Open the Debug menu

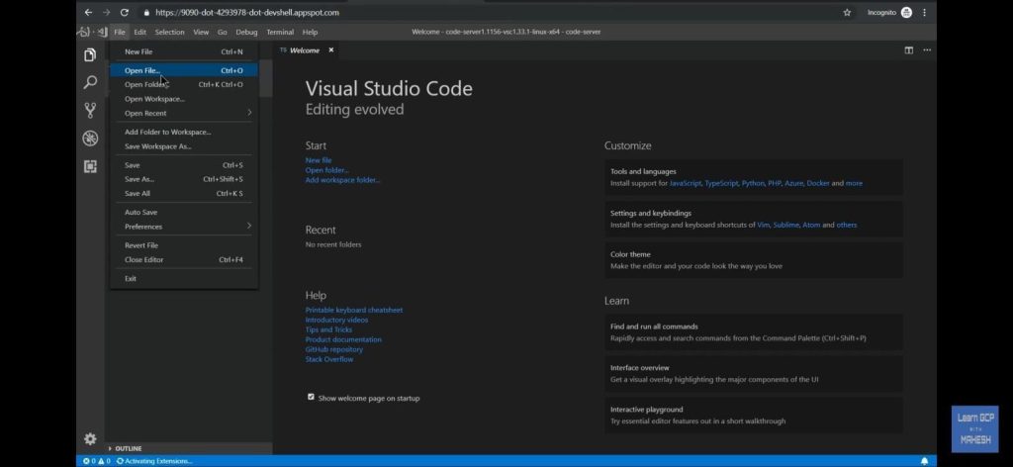pos(246,32)
